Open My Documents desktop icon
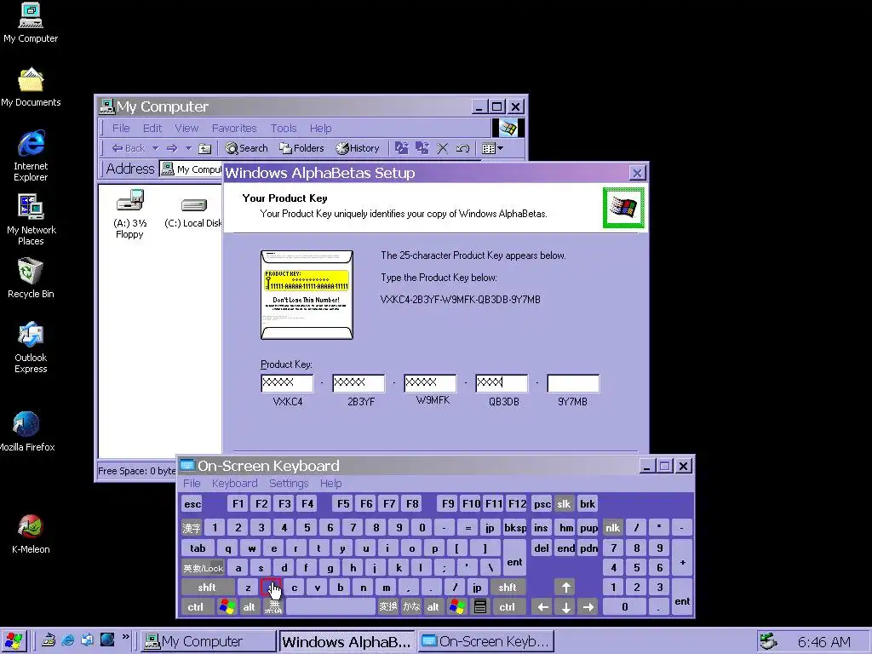872x654 pixels. point(31,88)
